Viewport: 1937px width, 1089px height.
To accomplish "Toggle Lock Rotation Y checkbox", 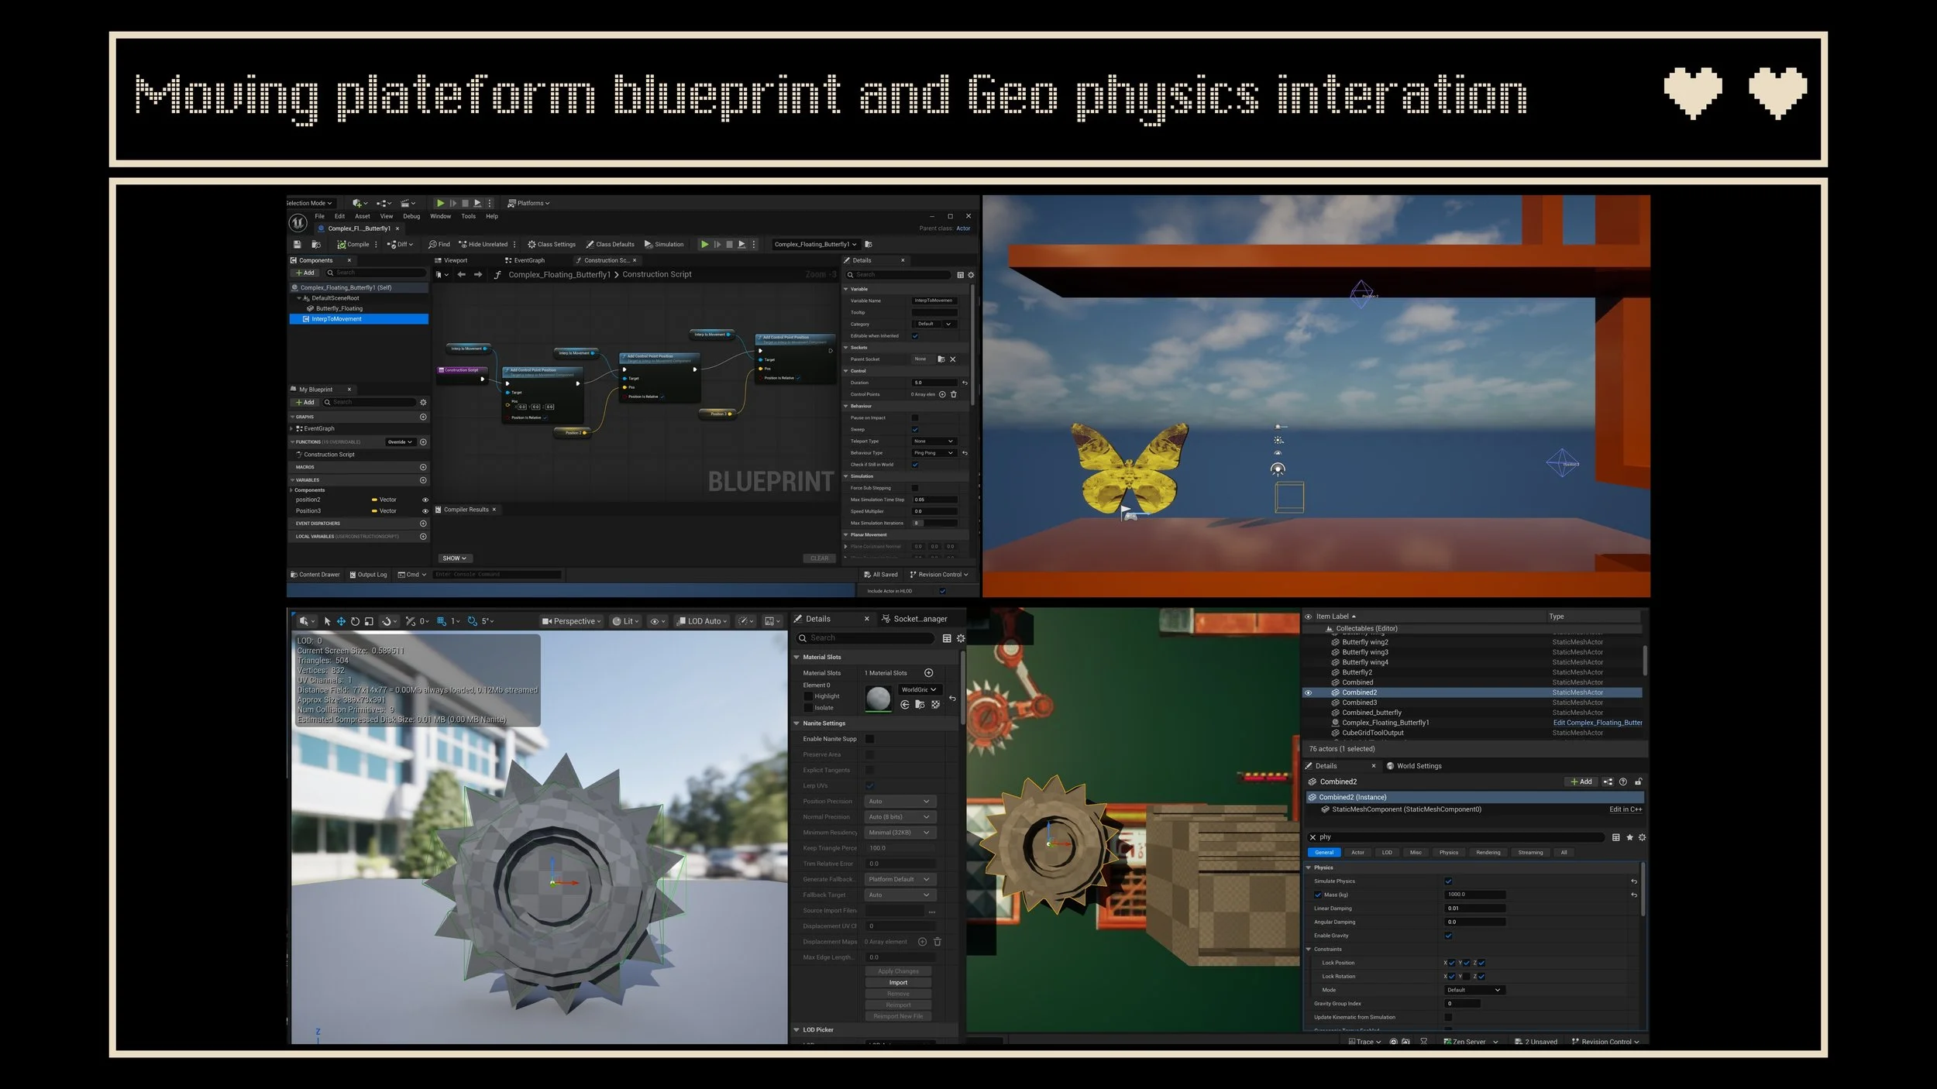I will (1466, 977).
